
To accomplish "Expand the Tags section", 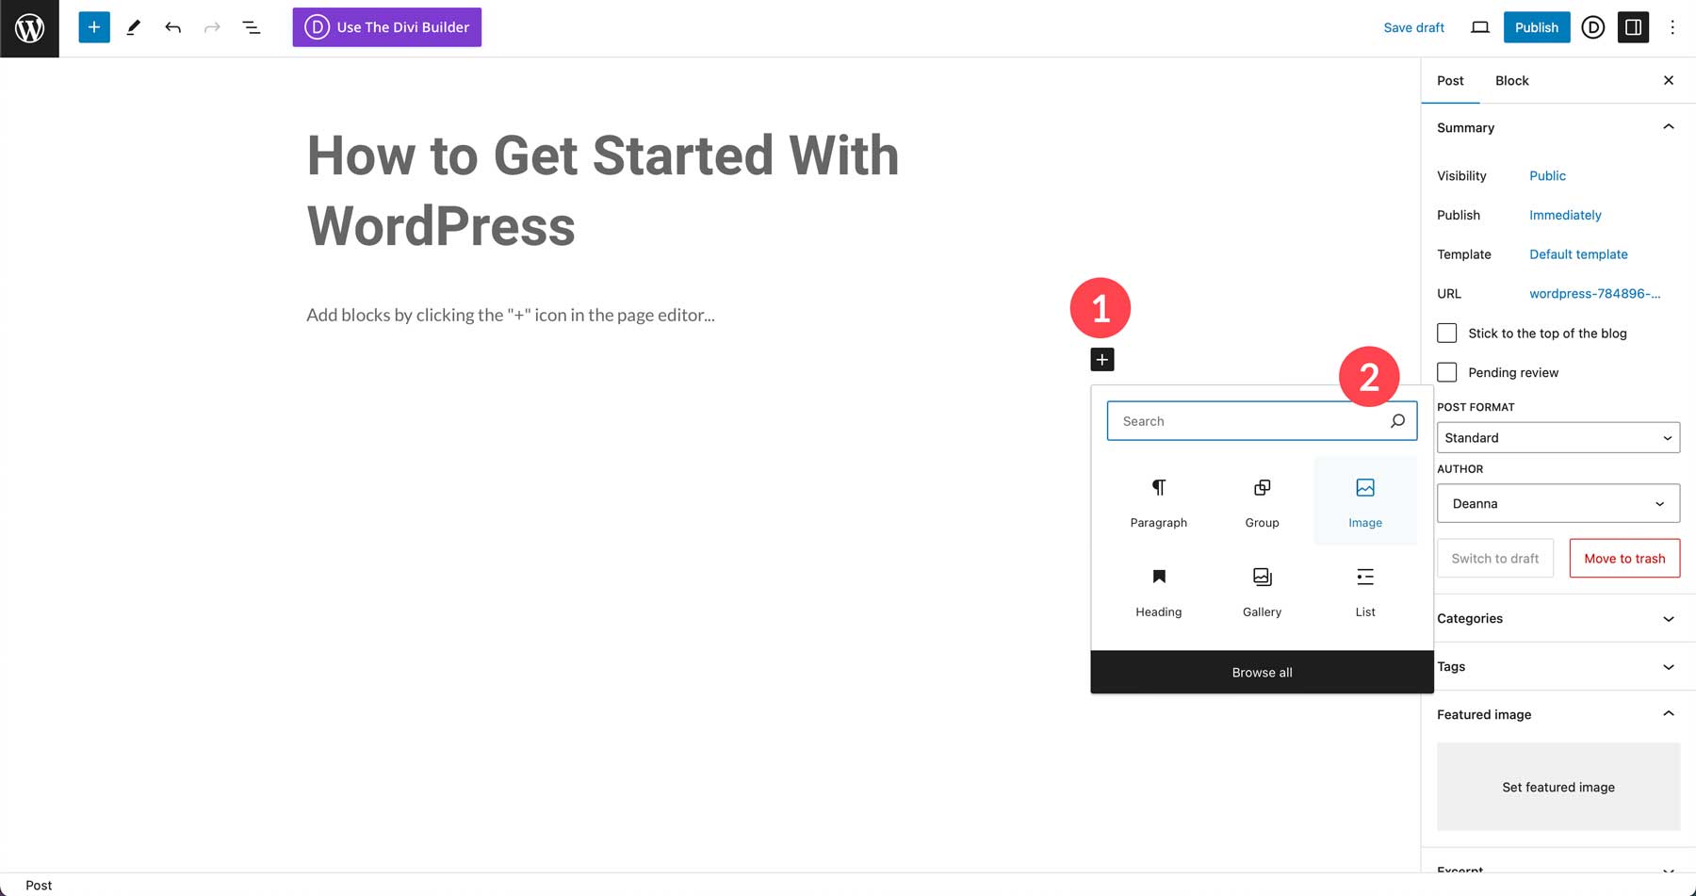I will [1557, 667].
